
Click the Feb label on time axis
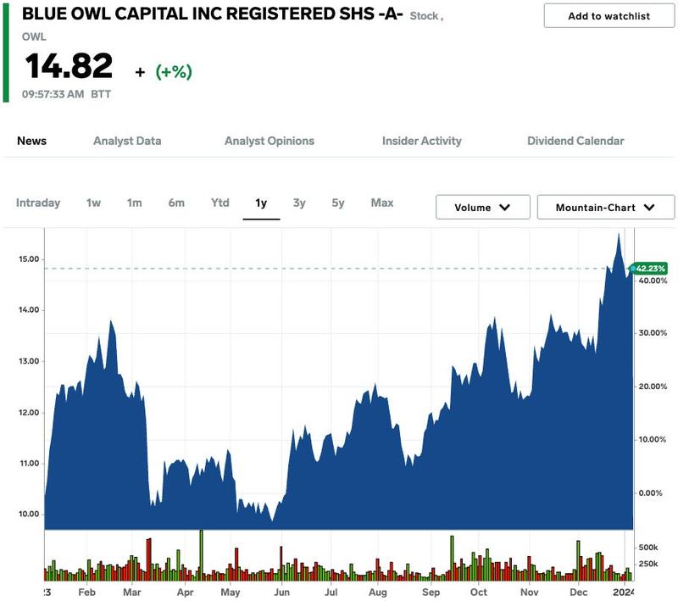86,592
